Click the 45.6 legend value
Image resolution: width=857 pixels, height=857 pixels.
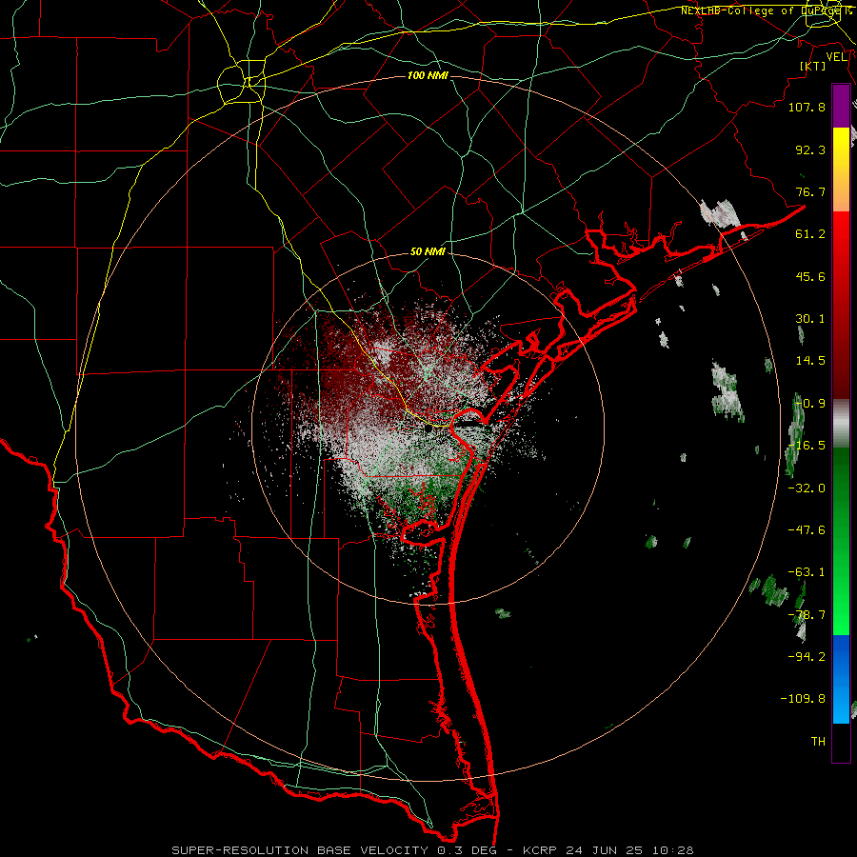coord(810,276)
